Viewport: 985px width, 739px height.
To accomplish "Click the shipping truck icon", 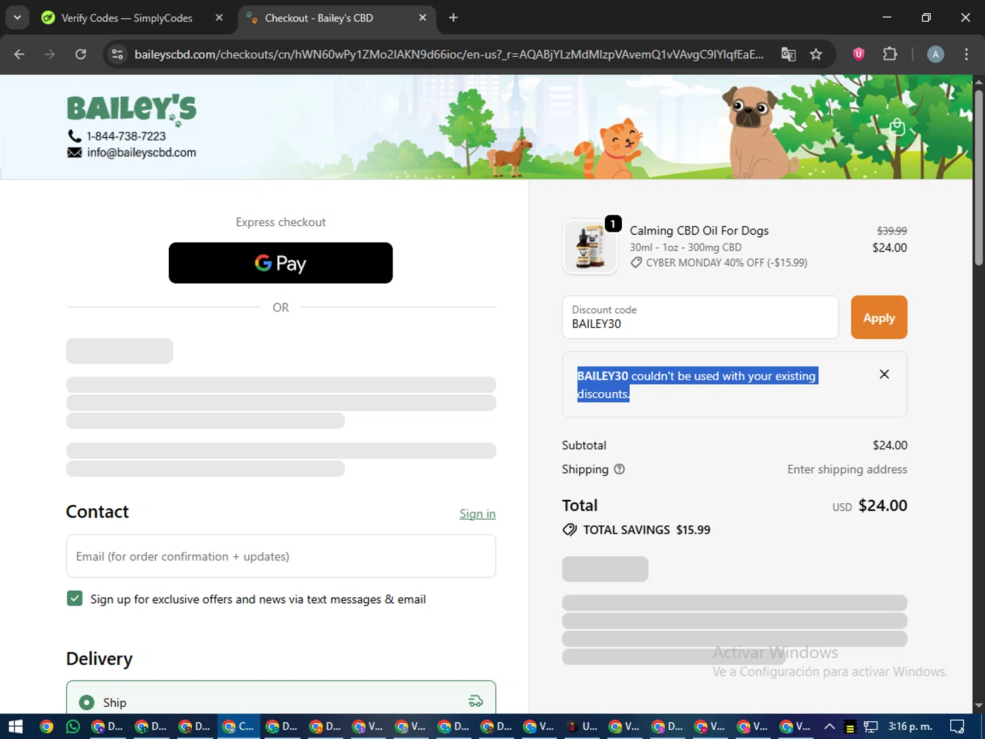I will click(475, 702).
